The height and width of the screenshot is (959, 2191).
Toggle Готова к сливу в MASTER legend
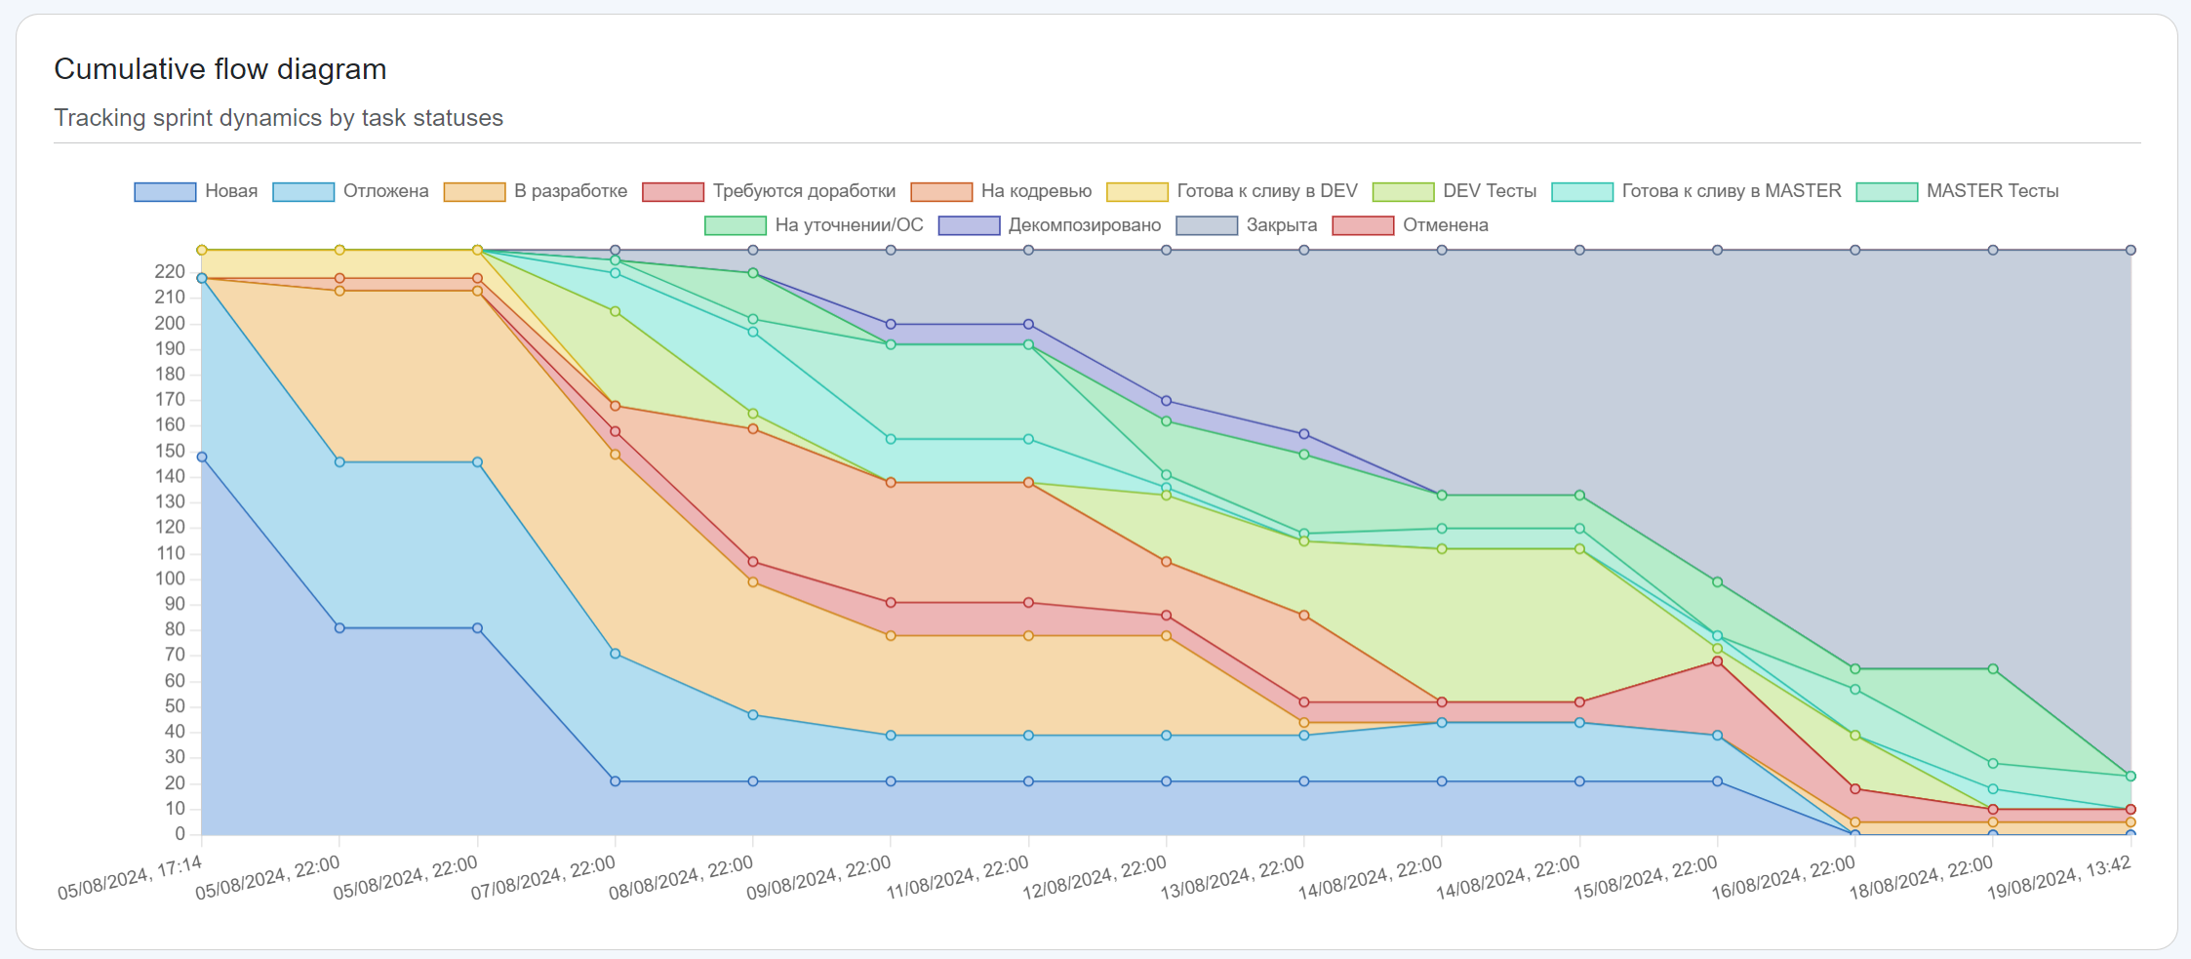1695,191
